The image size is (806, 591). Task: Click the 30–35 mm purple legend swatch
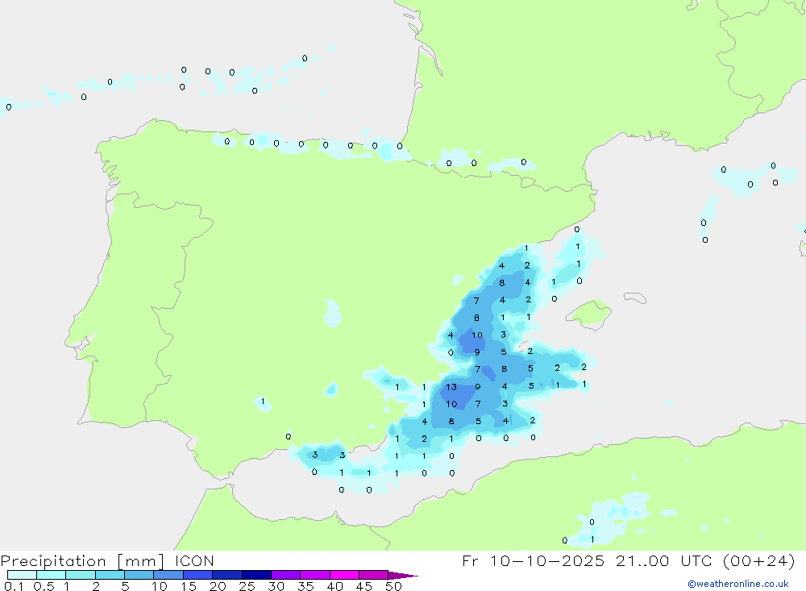pyautogui.click(x=286, y=575)
